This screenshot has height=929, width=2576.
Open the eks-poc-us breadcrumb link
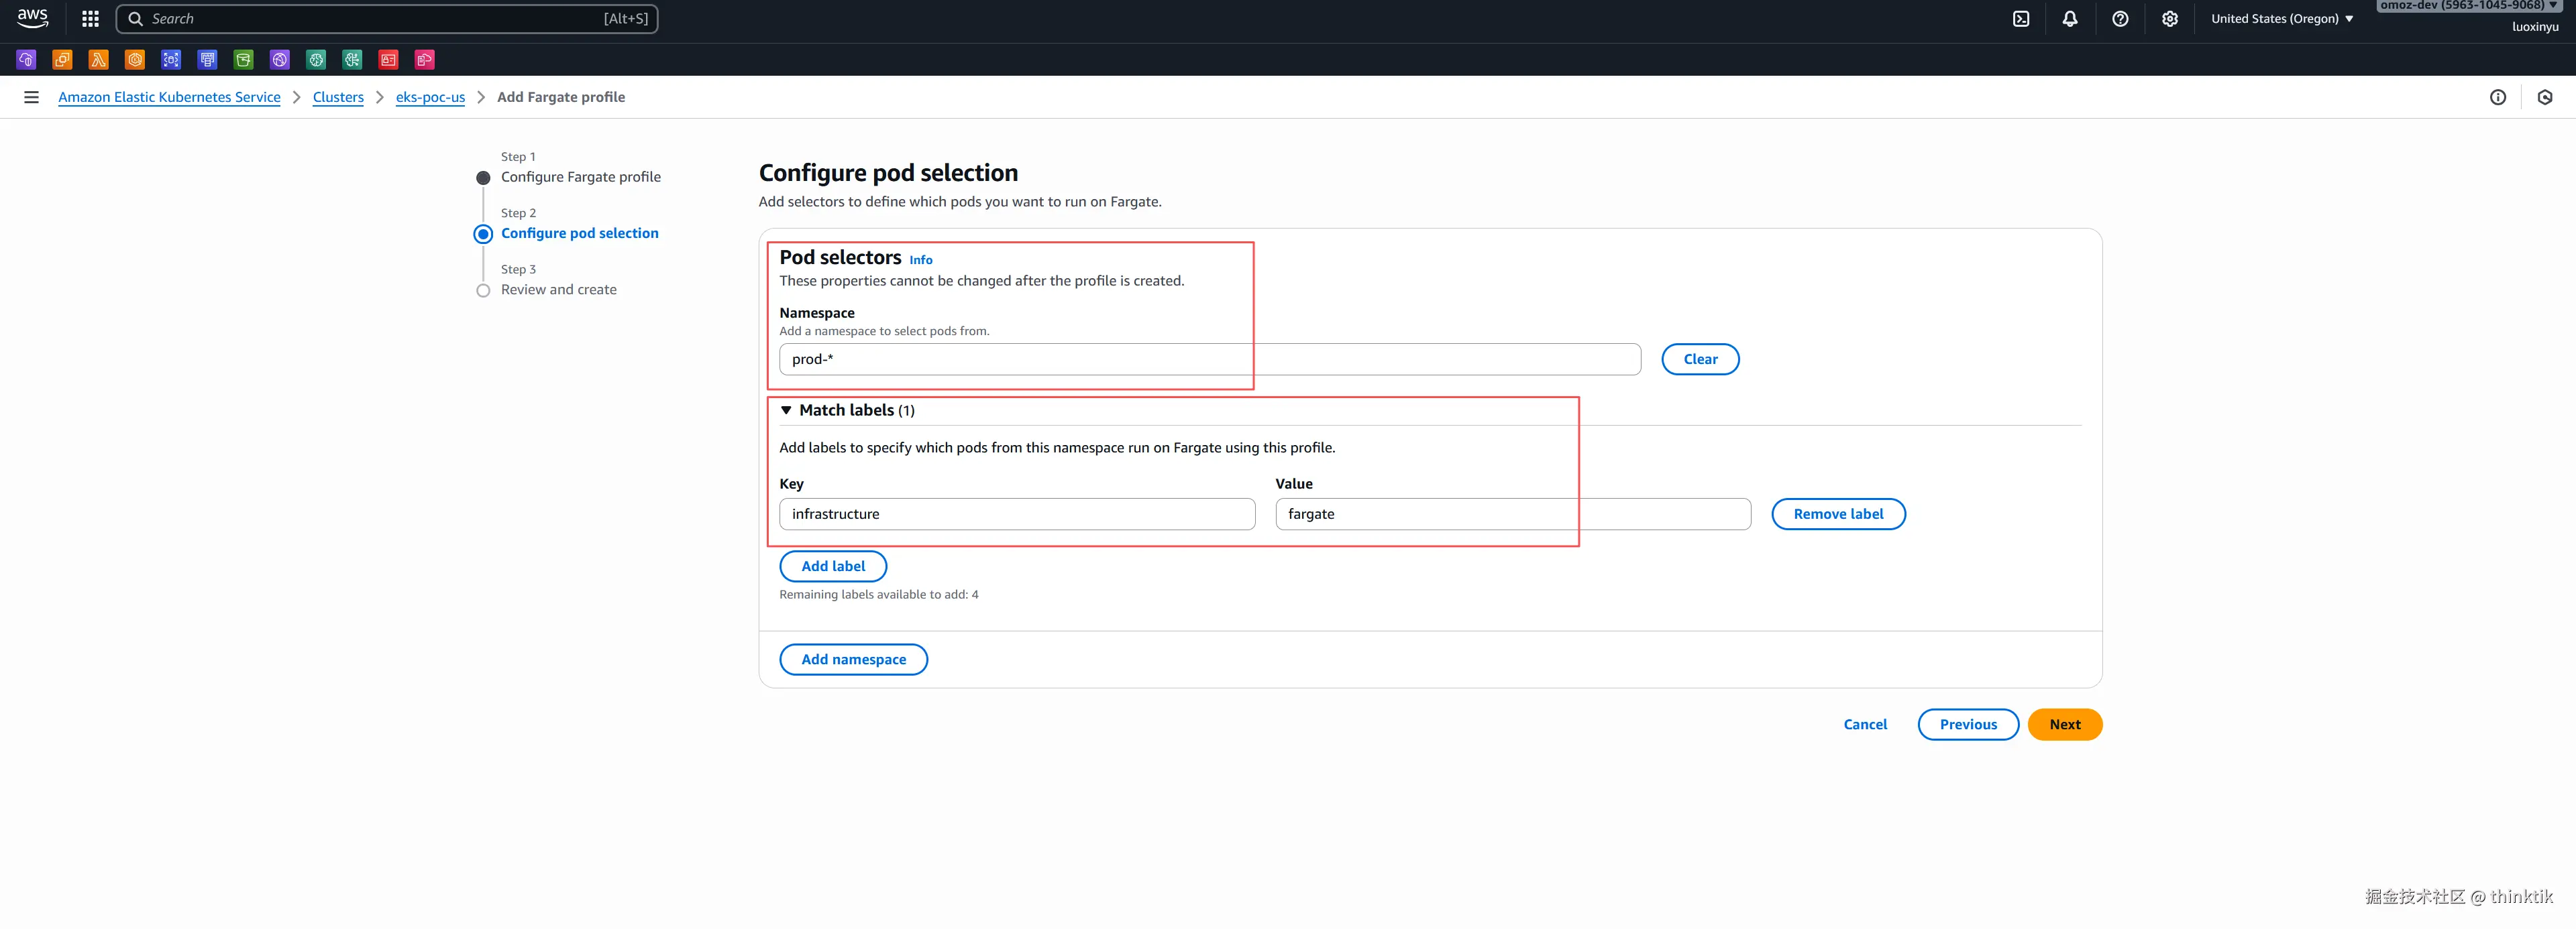point(430,97)
